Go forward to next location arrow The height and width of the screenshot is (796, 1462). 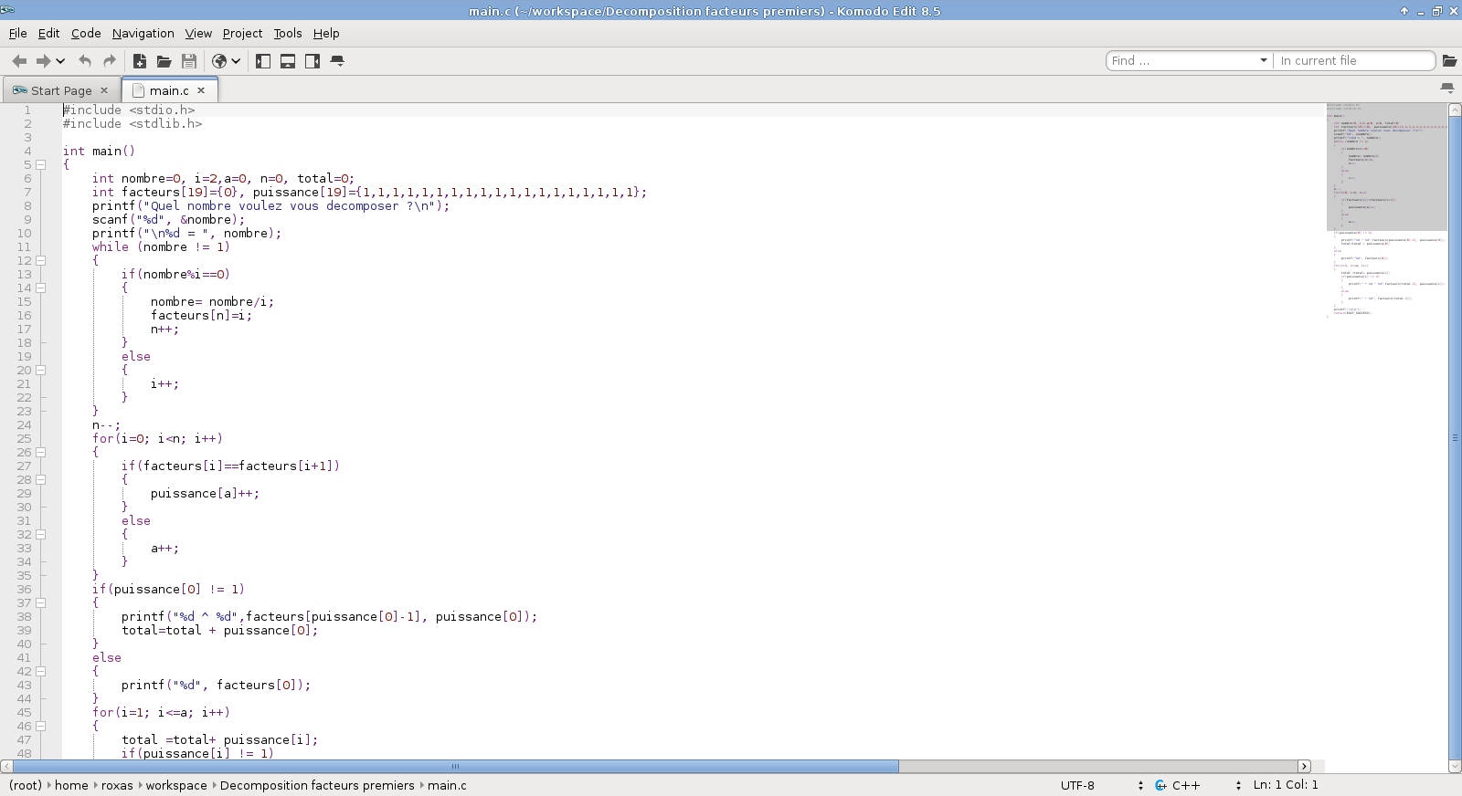(x=43, y=61)
